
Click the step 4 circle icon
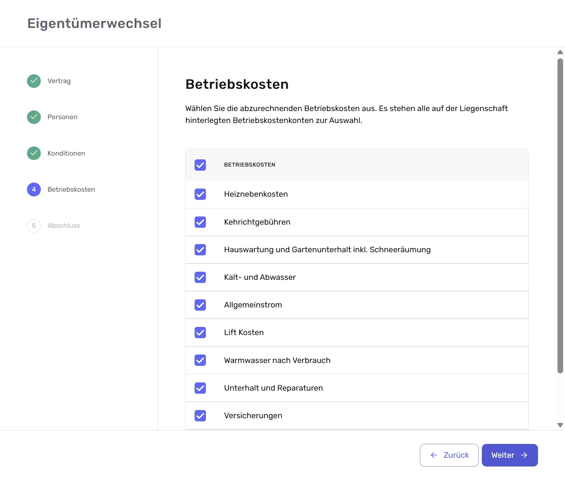pos(34,189)
